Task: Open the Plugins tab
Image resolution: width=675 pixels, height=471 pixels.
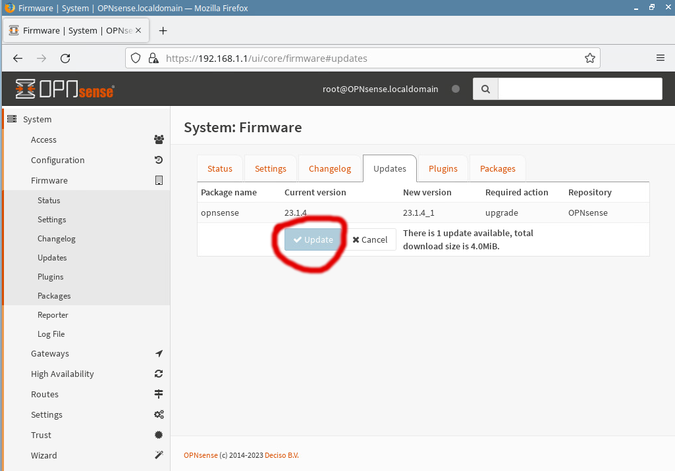Action: [x=443, y=168]
